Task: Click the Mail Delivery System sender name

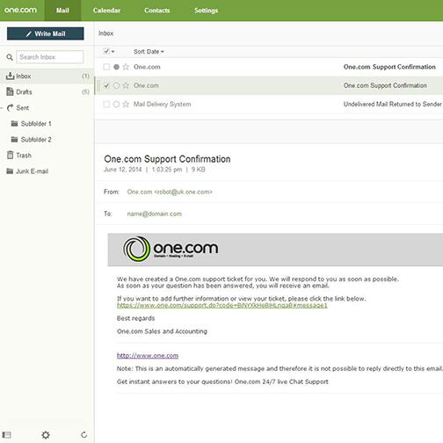Action: tap(162, 104)
